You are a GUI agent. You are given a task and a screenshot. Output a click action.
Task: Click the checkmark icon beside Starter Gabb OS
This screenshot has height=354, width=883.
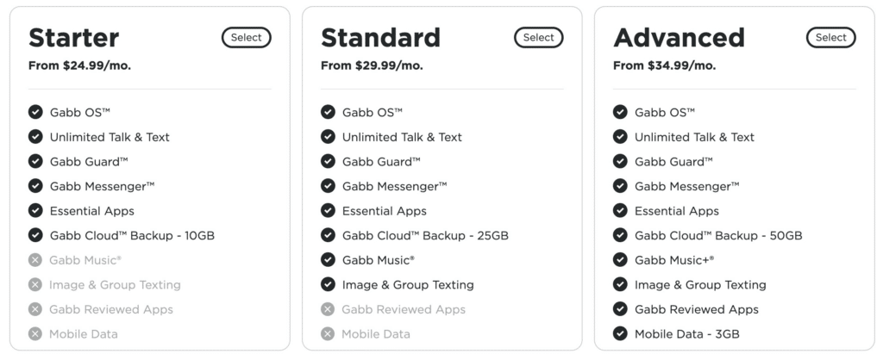pyautogui.click(x=35, y=112)
